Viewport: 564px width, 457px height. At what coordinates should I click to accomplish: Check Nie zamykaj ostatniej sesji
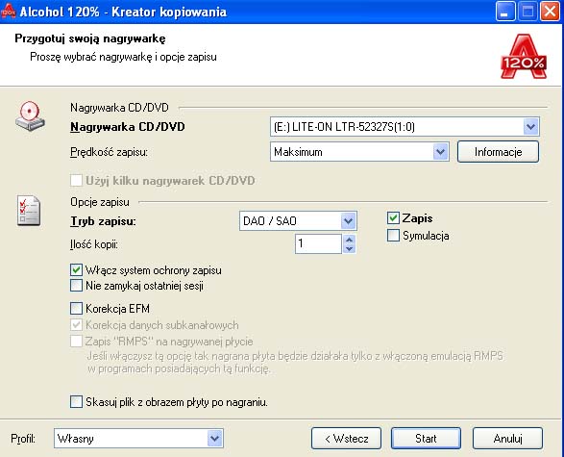click(76, 286)
